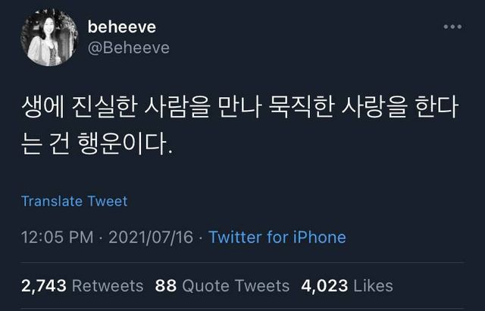This screenshot has height=311, width=485.
Task: View the 12:05 PM timestamp
Action: pos(58,237)
